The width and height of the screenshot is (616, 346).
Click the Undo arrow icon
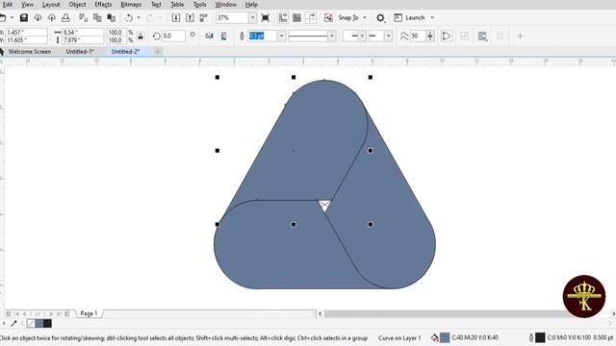(129, 17)
